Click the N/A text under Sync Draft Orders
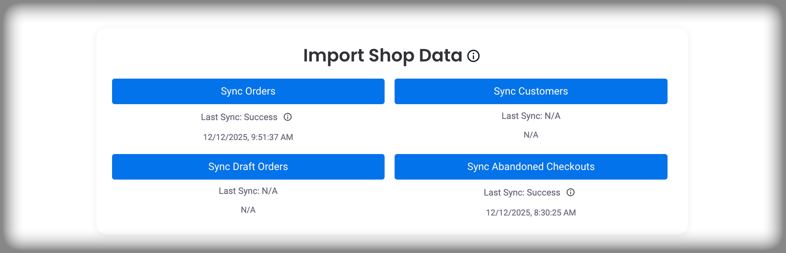This screenshot has height=253, width=786. (248, 210)
